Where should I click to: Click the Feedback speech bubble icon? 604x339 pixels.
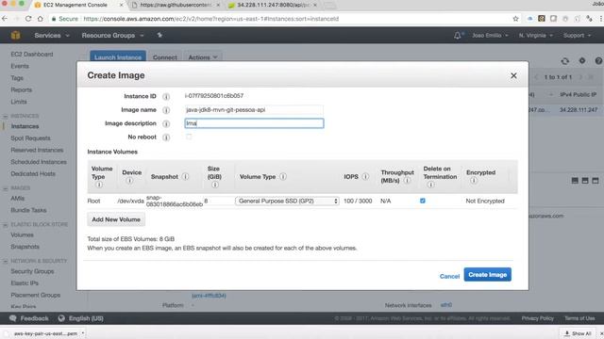click(13, 318)
